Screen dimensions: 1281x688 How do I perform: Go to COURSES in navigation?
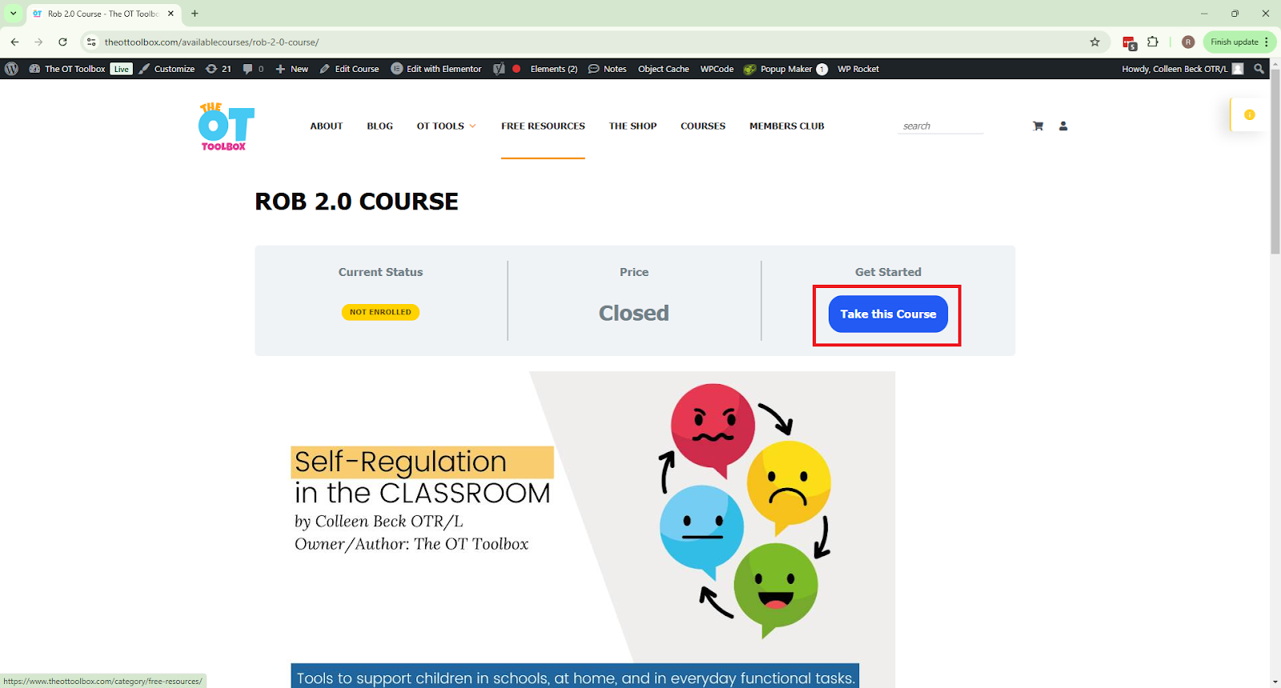(703, 126)
